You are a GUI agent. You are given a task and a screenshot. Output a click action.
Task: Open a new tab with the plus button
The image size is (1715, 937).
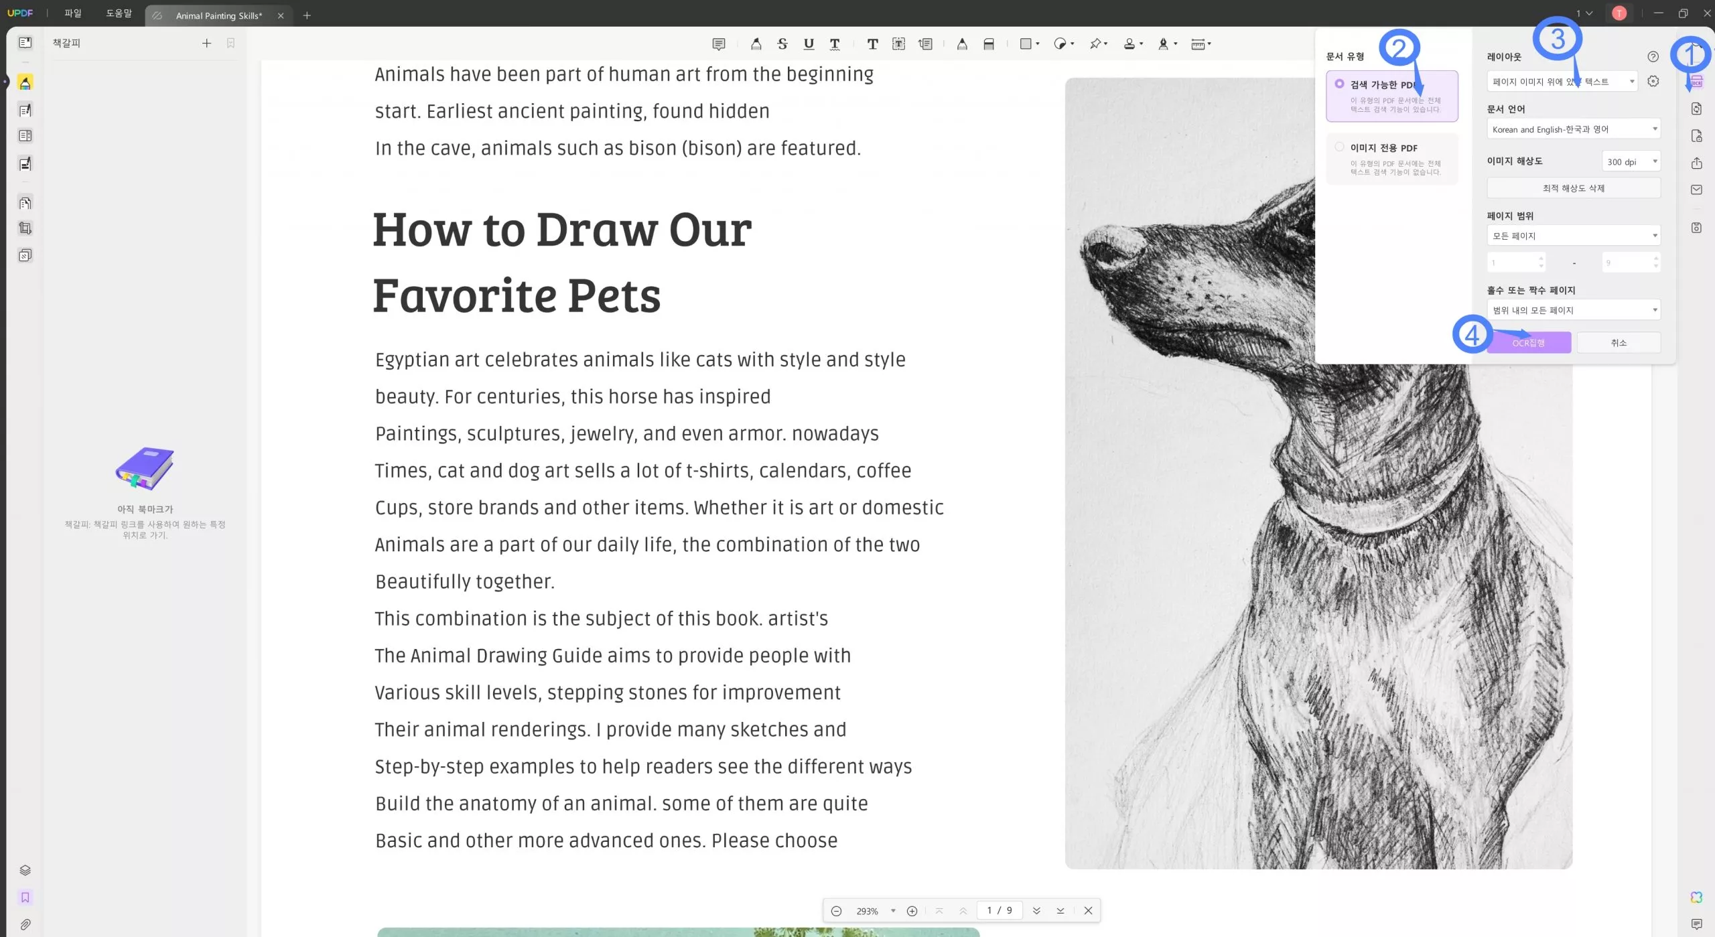pyautogui.click(x=307, y=15)
